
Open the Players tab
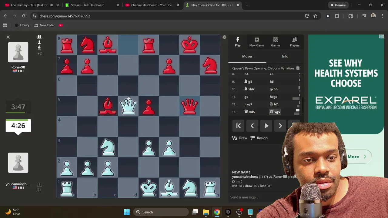[295, 42]
